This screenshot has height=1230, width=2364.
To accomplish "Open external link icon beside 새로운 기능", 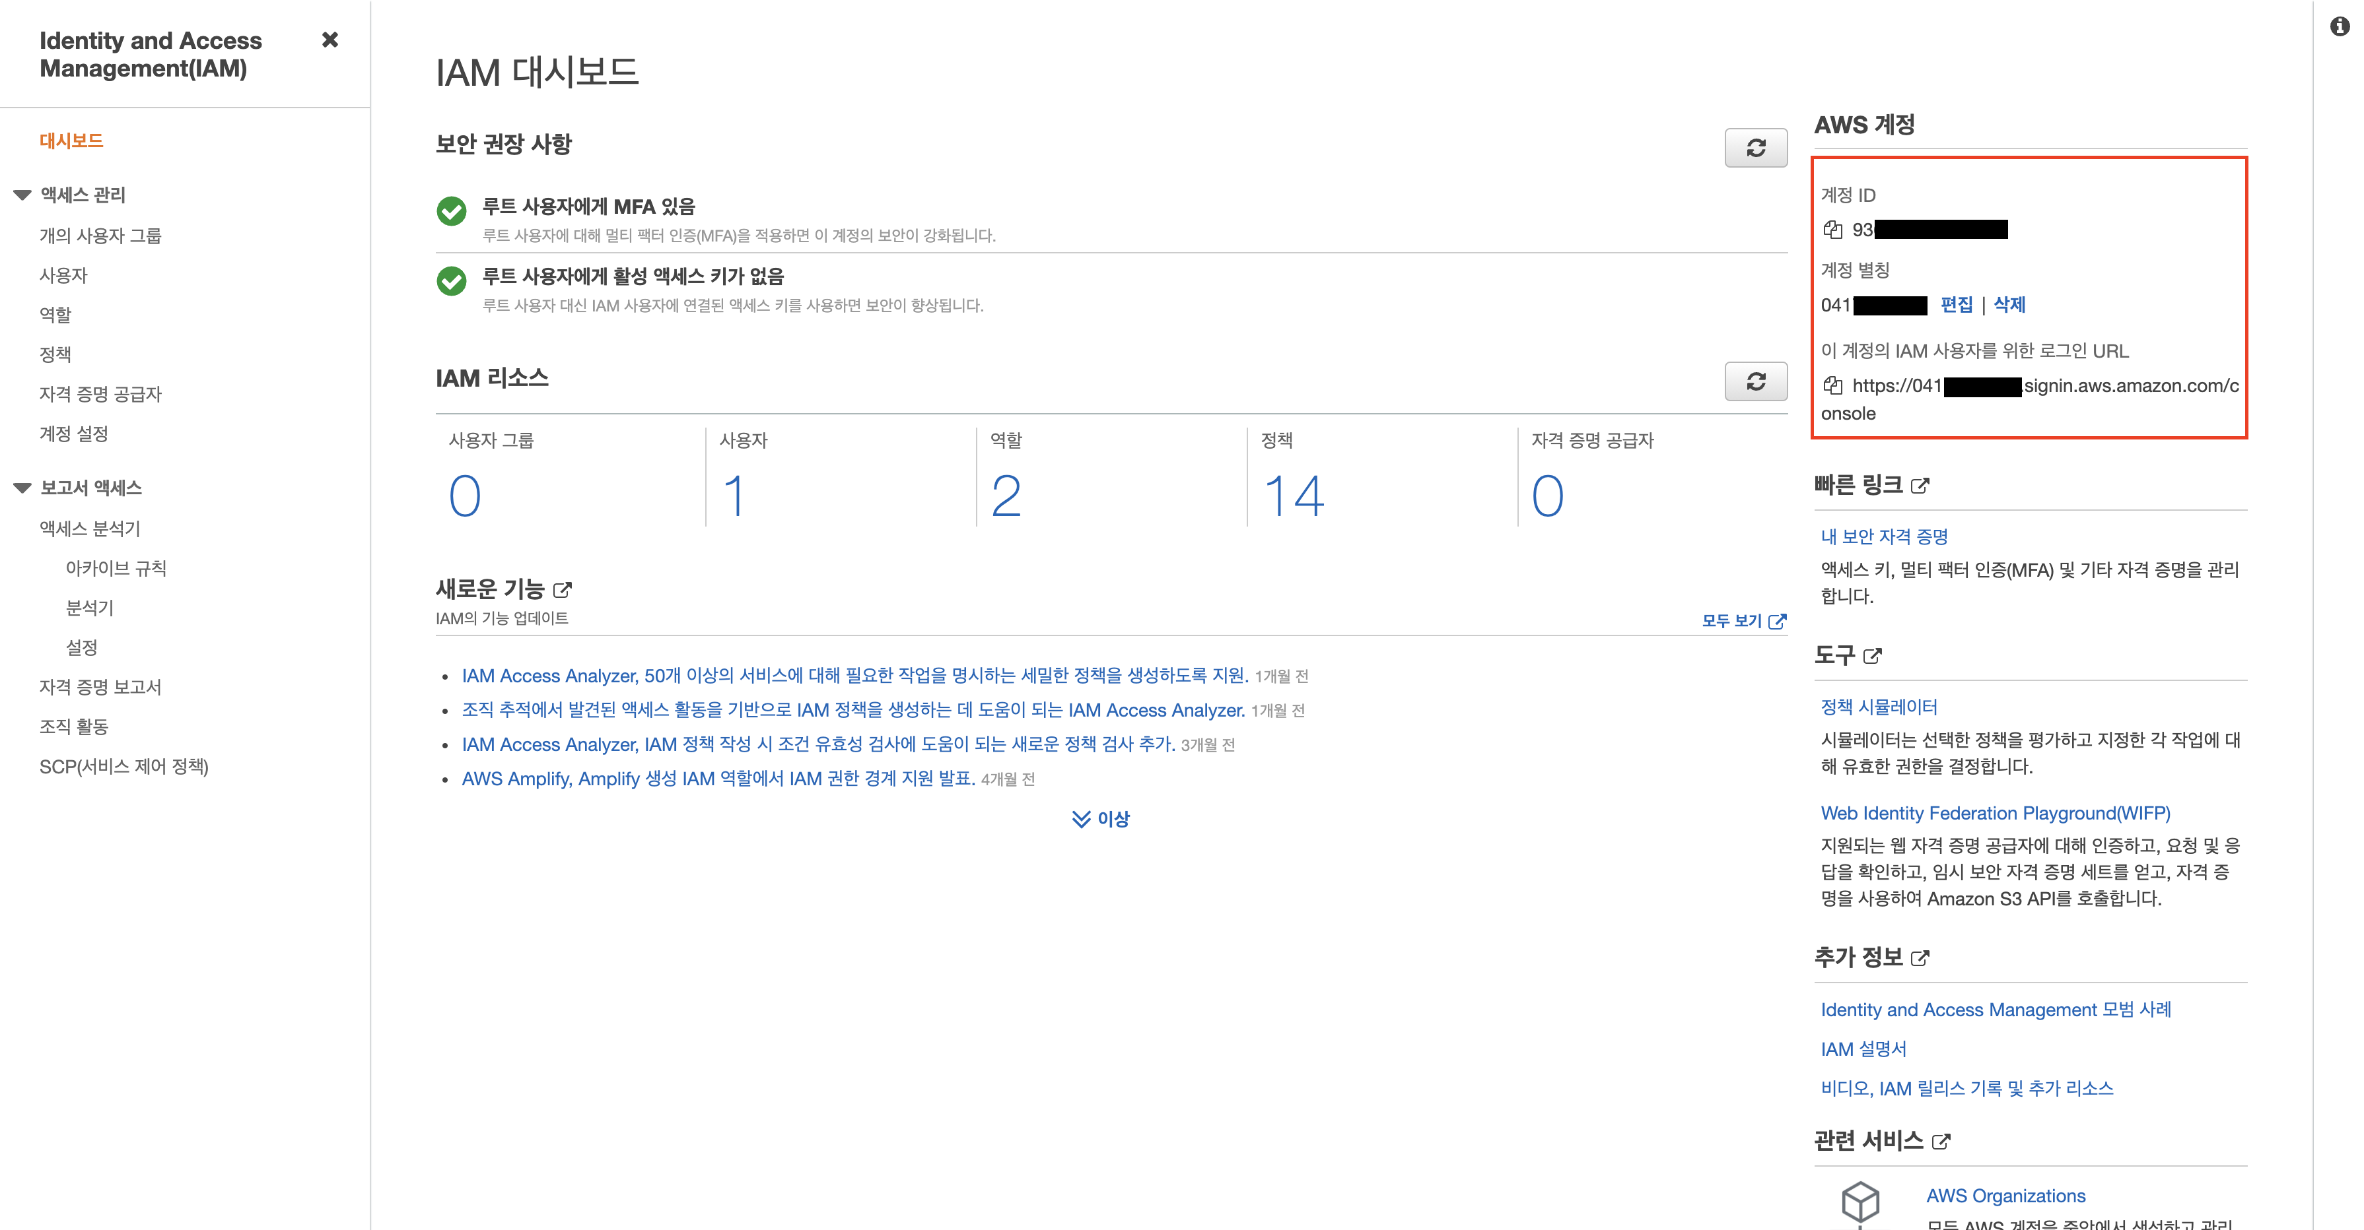I will pyautogui.click(x=563, y=590).
